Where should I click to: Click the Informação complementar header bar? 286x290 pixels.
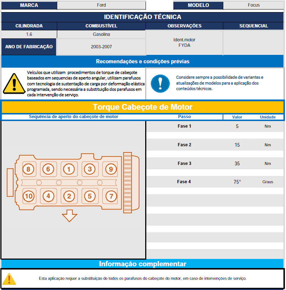[x=143, y=264]
